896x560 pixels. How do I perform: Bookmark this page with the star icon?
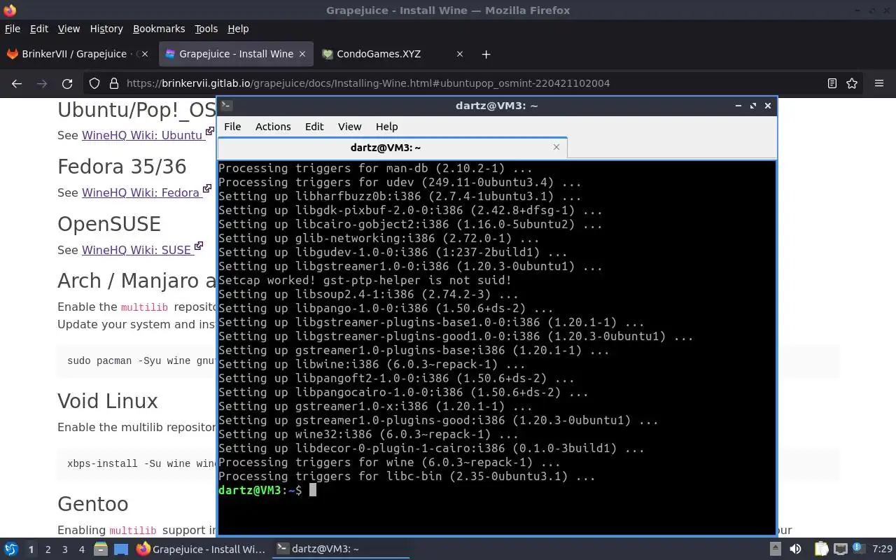(x=852, y=83)
